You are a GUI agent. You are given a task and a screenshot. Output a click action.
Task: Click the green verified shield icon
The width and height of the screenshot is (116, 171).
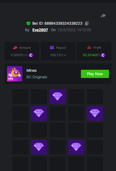click(x=28, y=23)
